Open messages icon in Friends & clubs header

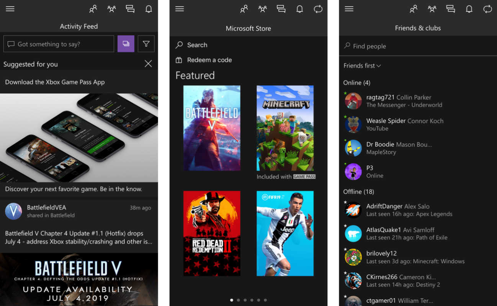(450, 9)
